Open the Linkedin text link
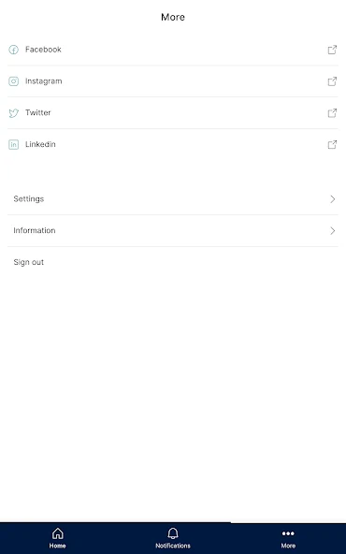Image resolution: width=346 pixels, height=554 pixels. click(x=40, y=144)
